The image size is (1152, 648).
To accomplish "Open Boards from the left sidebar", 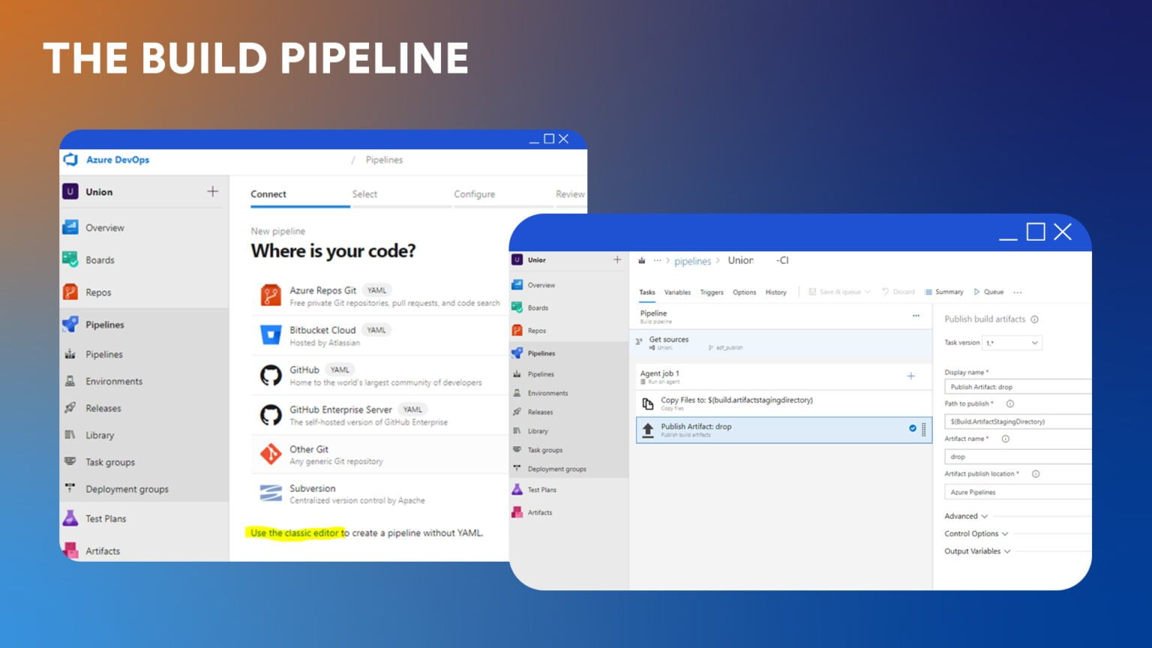I will click(100, 260).
